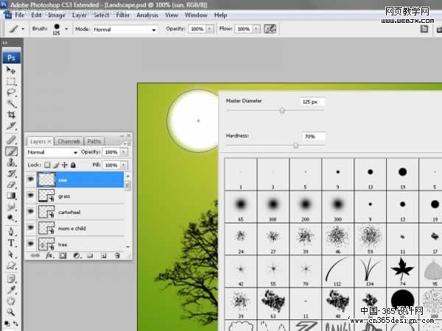Image resolution: width=442 pixels, height=331 pixels.
Task: Expand the layer blend mode dropdown
Action: (52, 152)
